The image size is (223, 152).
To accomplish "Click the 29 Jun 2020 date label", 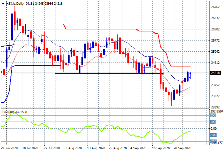I will point(9,148).
